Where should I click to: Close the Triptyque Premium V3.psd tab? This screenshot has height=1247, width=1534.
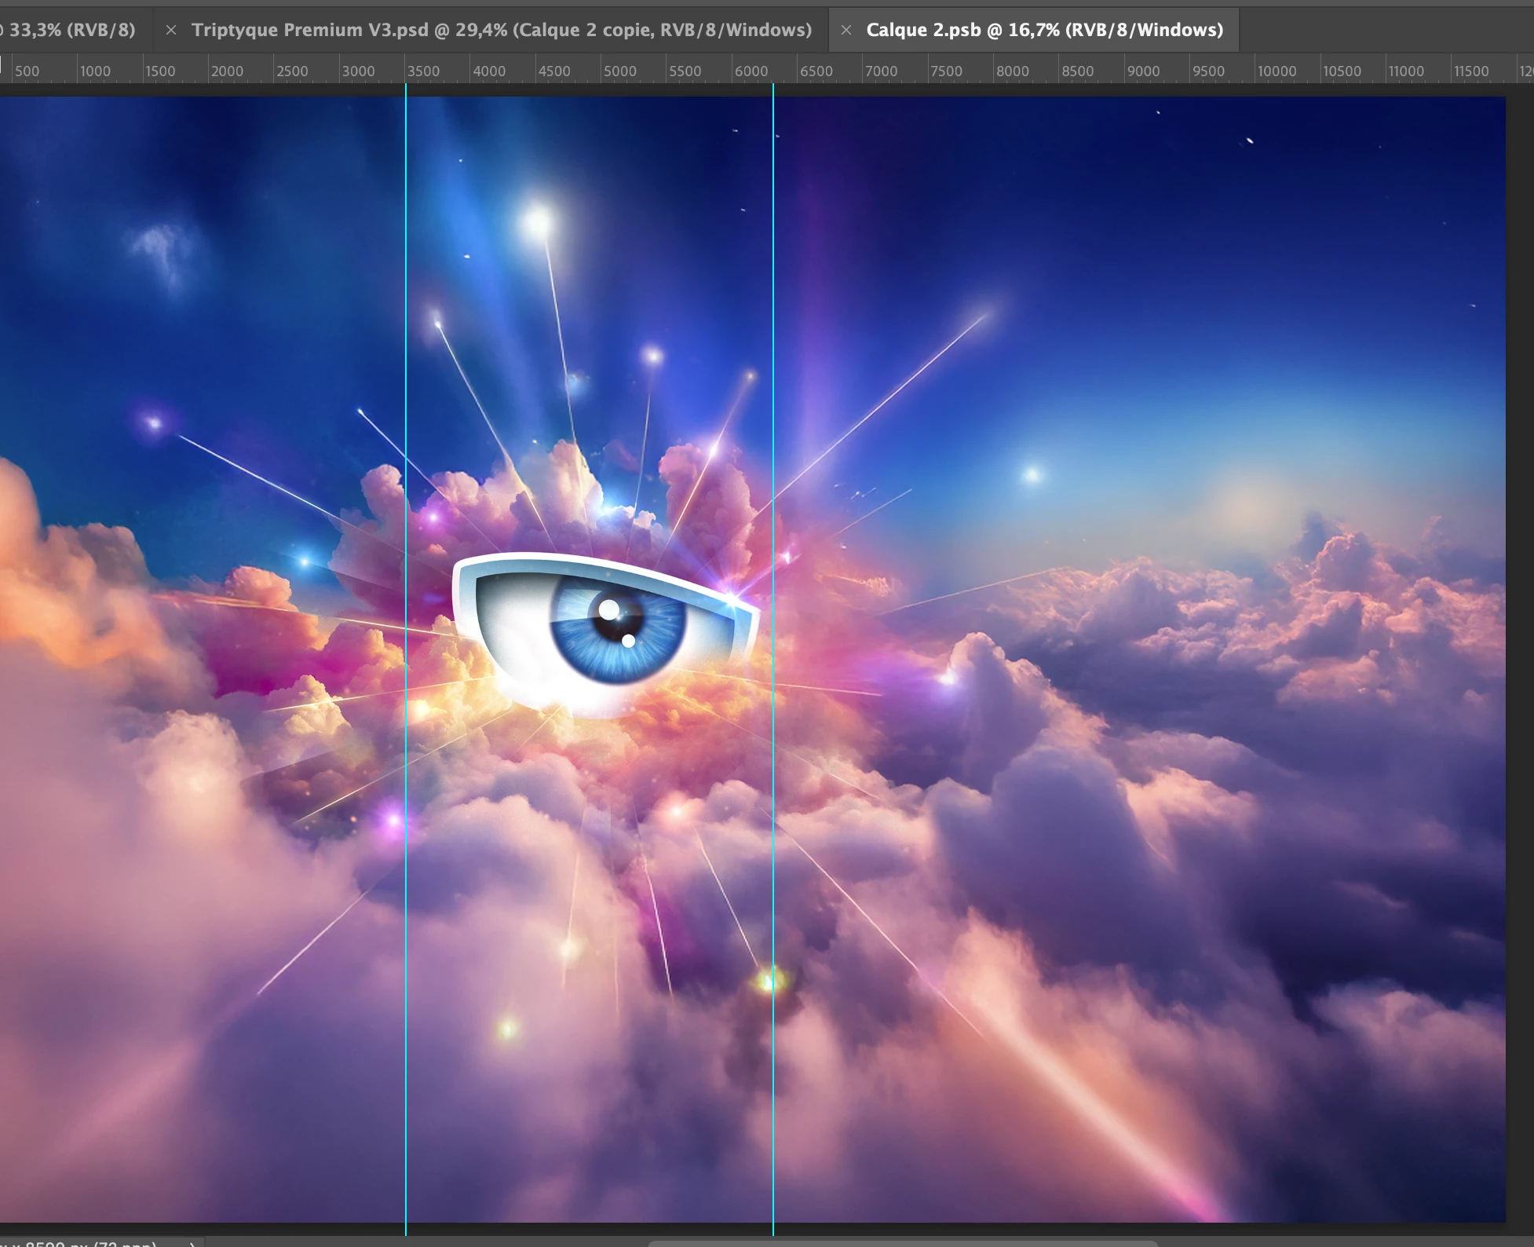coord(170,30)
